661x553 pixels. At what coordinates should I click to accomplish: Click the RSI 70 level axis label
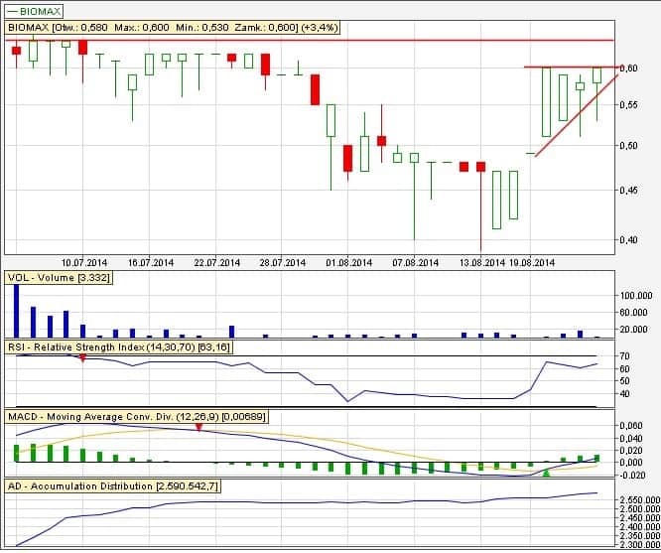pyautogui.click(x=624, y=355)
